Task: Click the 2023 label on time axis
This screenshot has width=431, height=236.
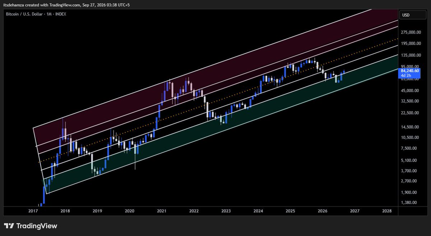Action: (226, 210)
